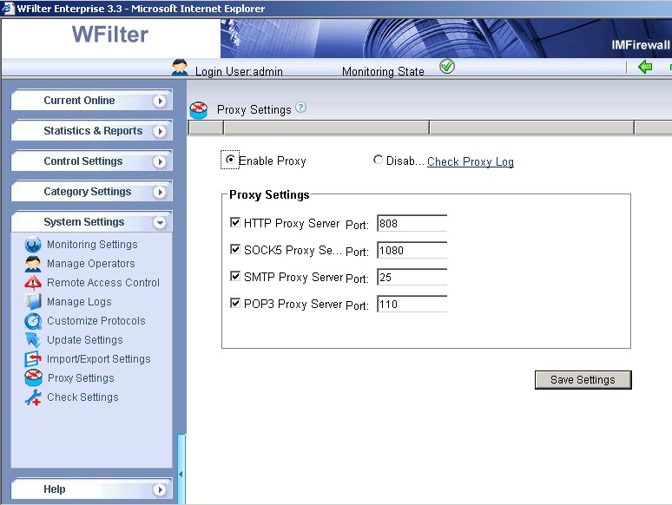This screenshot has height=505, width=672.
Task: Click the green back arrow icon
Action: (x=645, y=67)
